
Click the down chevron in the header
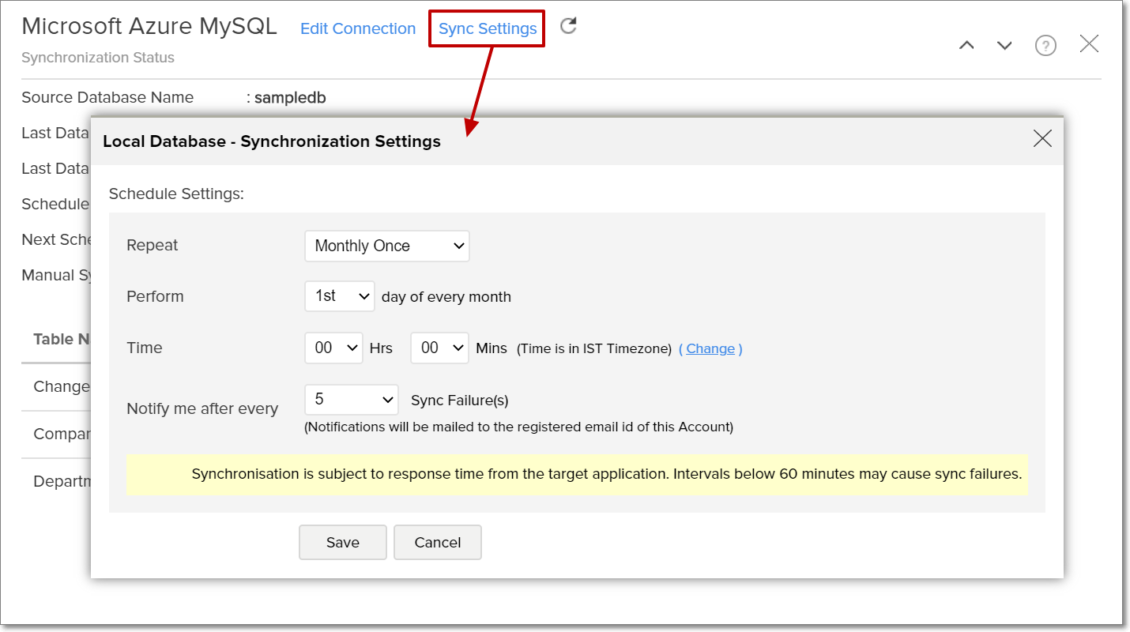click(1004, 45)
